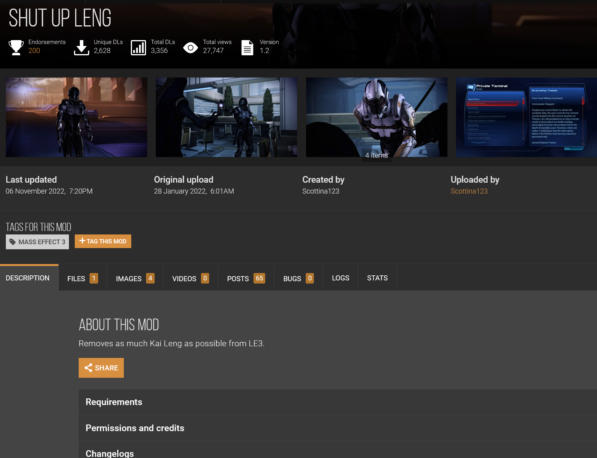The width and height of the screenshot is (597, 458).
Task: Click the 'Last updated' label
Action: (31, 180)
